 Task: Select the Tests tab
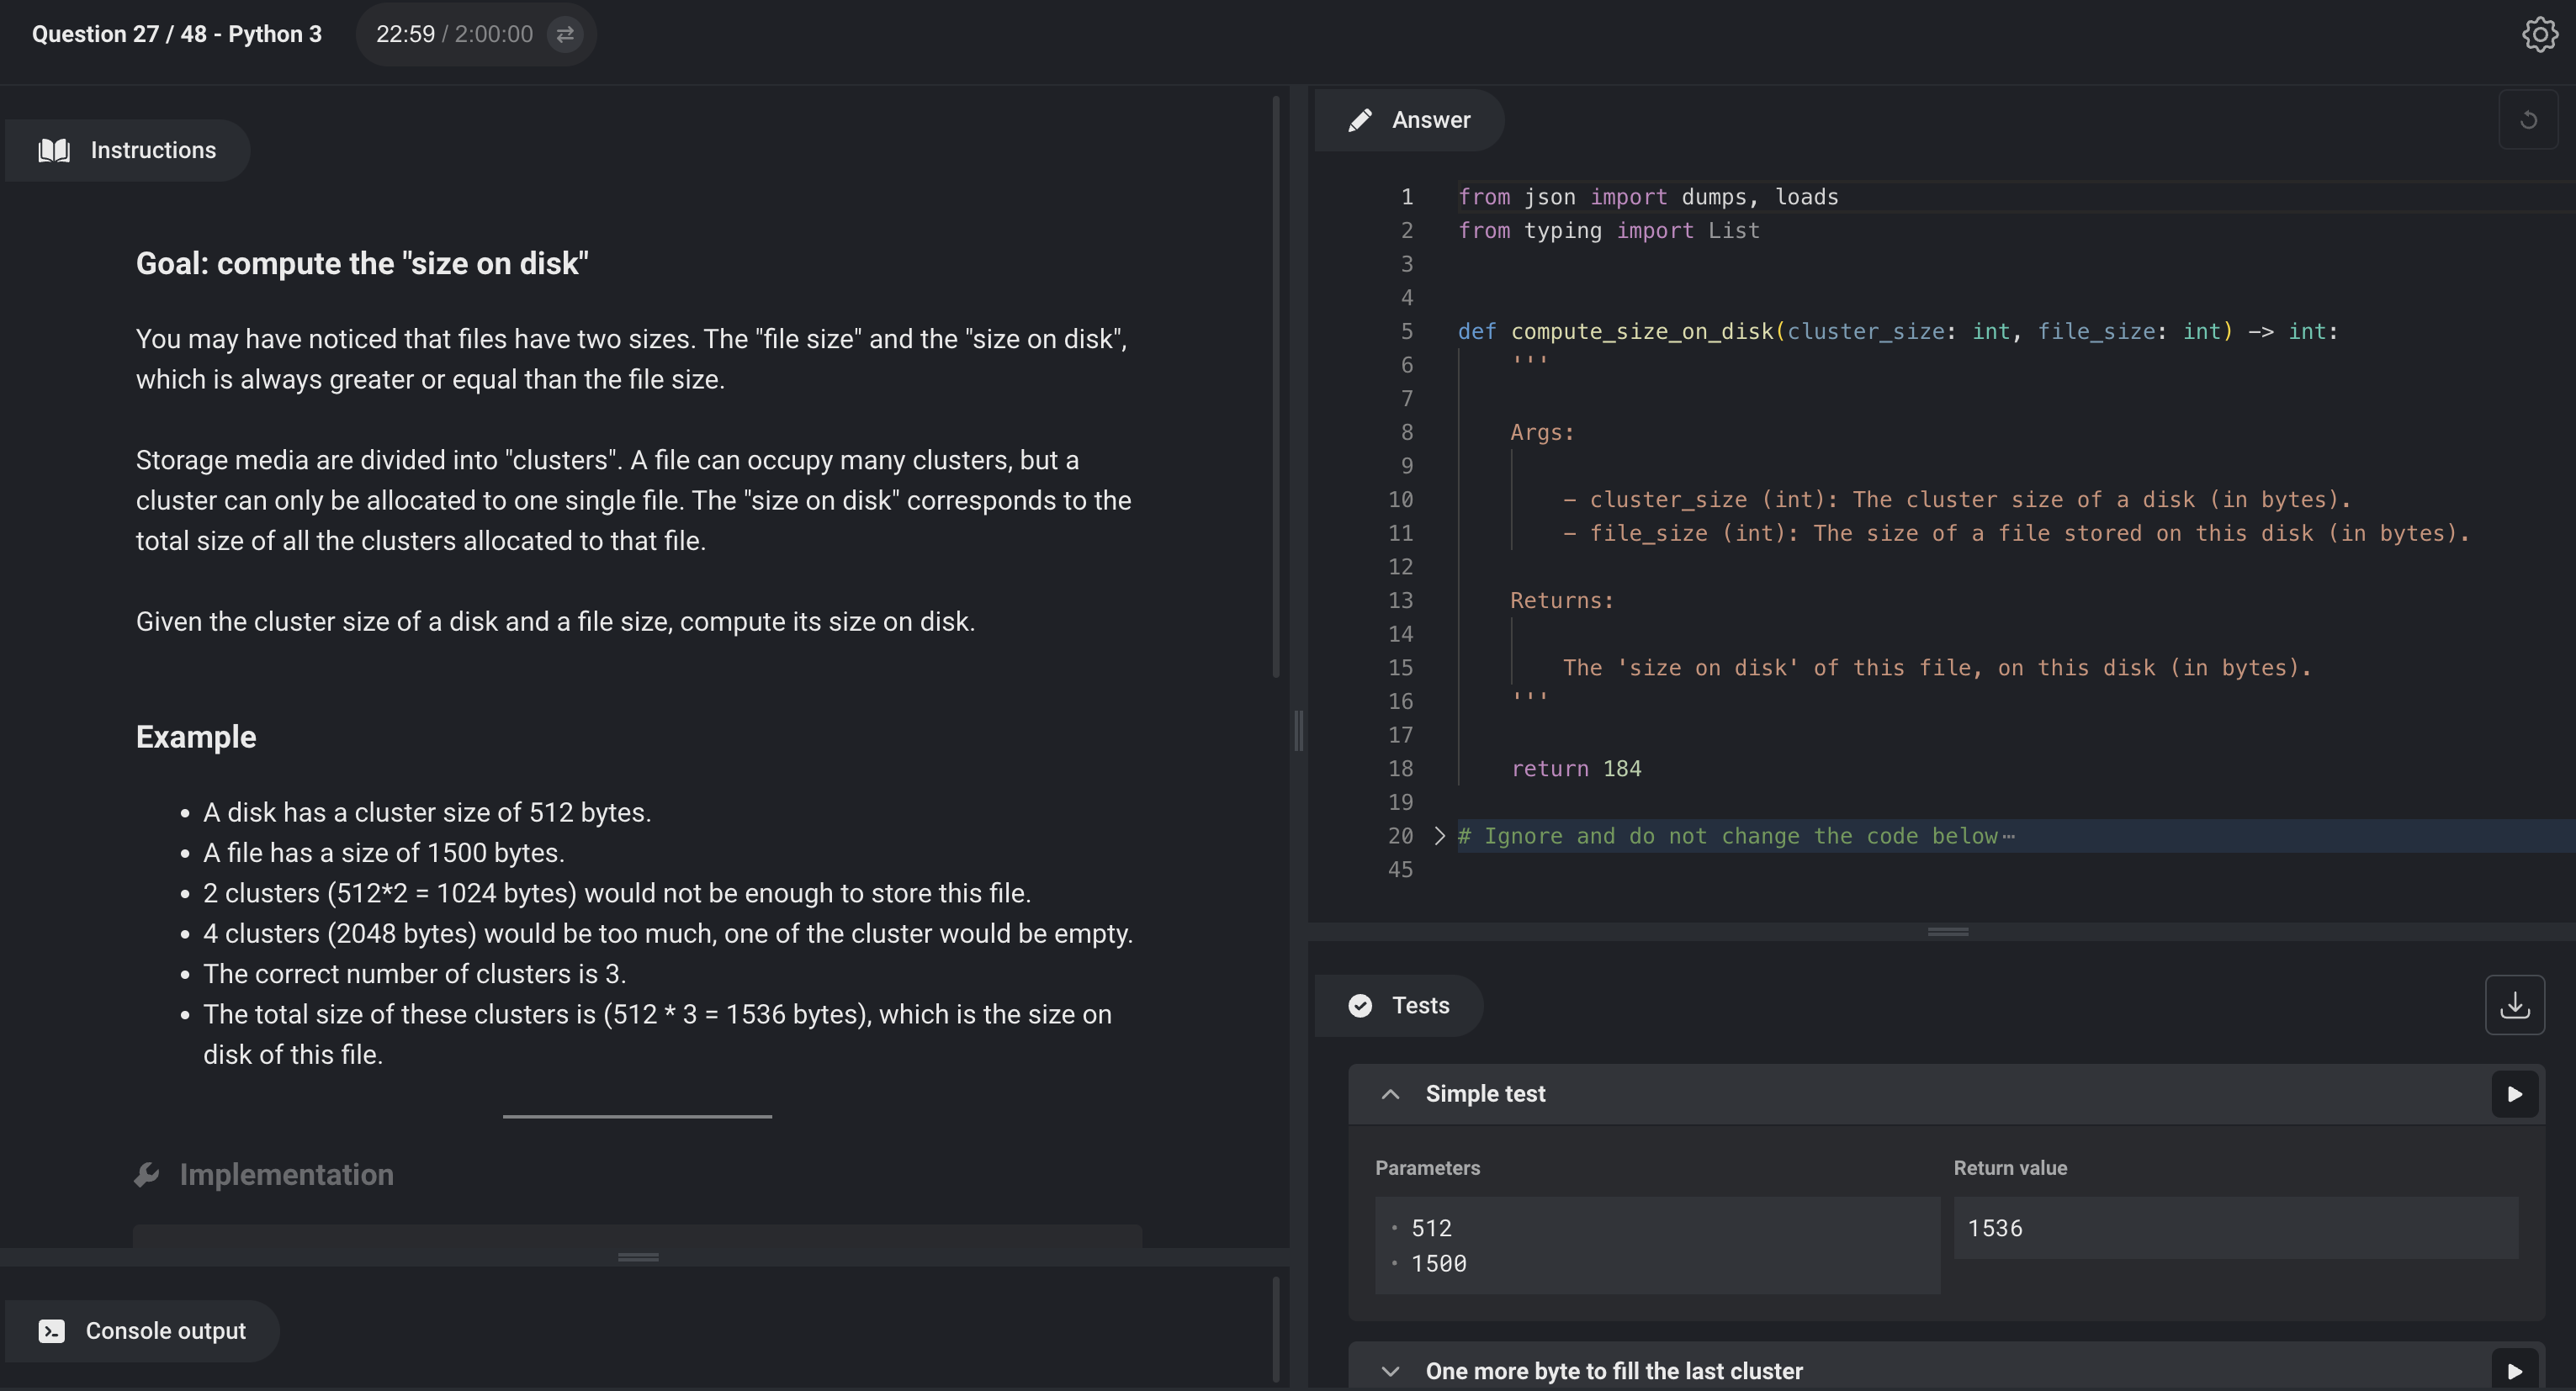click(1398, 1005)
